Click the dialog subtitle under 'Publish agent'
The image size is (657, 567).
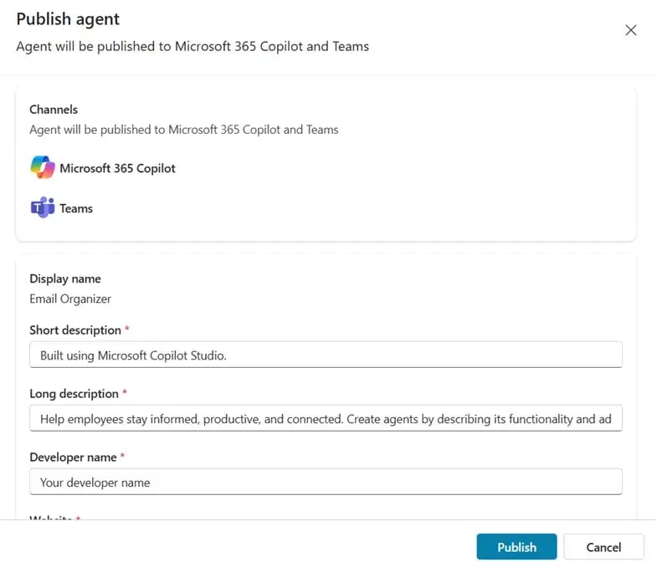click(192, 47)
